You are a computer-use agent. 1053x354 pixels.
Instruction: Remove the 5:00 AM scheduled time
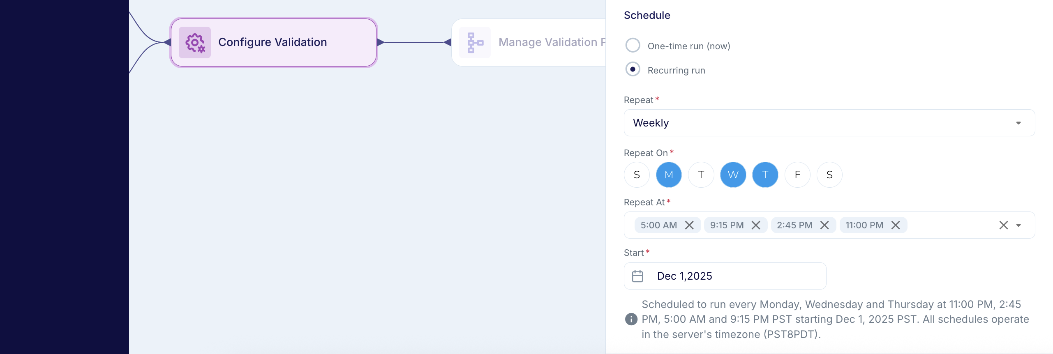click(x=690, y=225)
